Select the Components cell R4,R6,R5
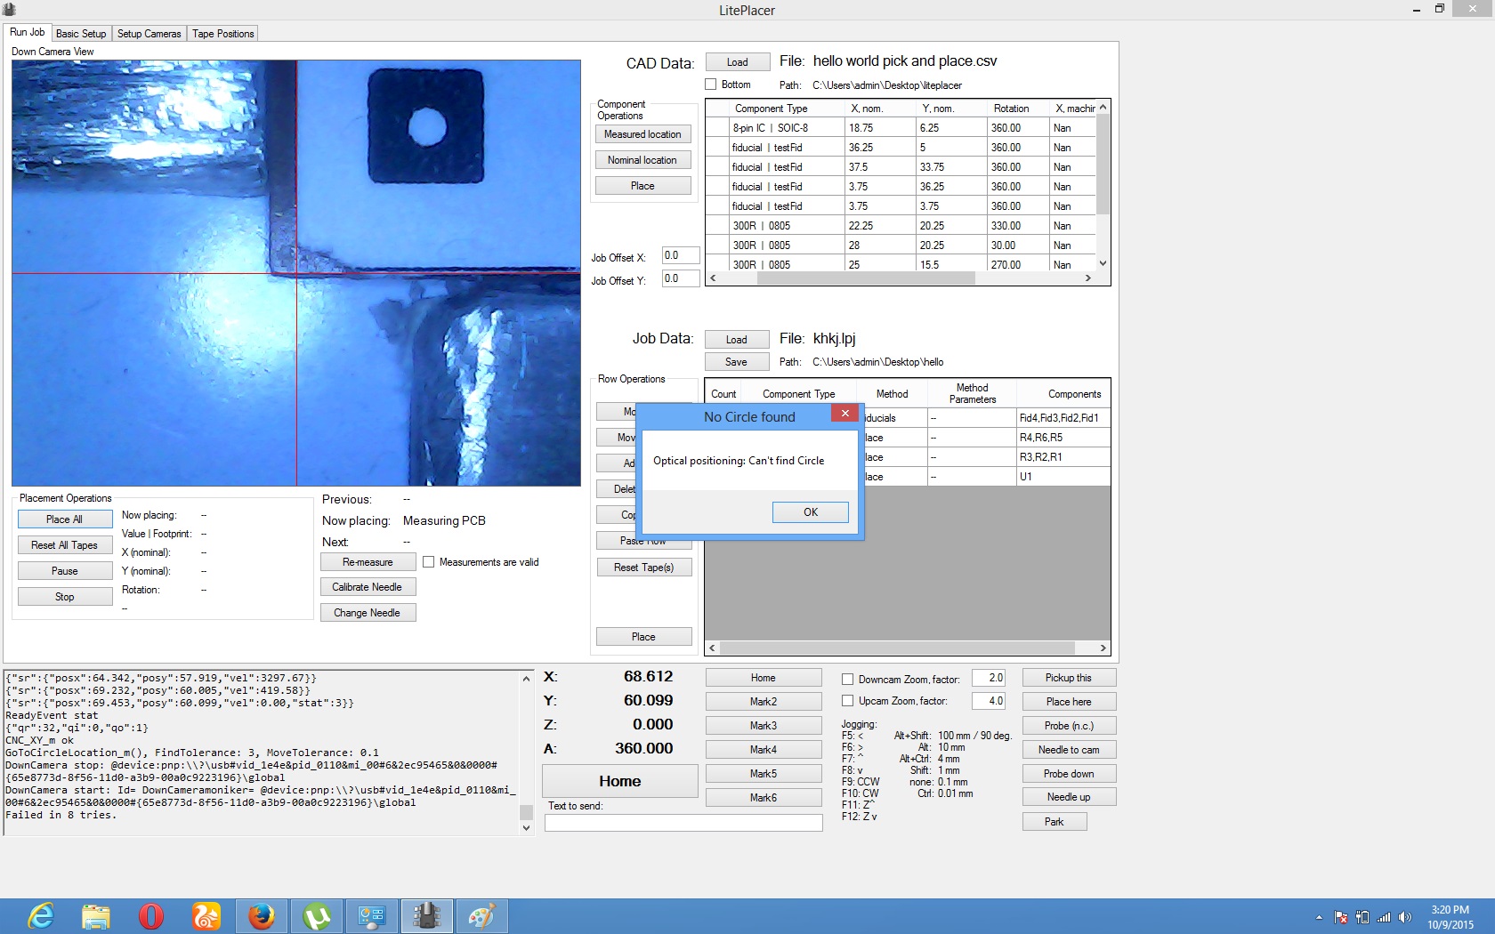The height and width of the screenshot is (934, 1495). pyautogui.click(x=1063, y=438)
